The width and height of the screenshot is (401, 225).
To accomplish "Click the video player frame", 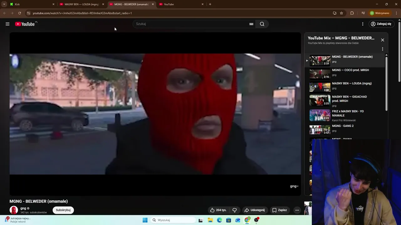I will pos(155,114).
